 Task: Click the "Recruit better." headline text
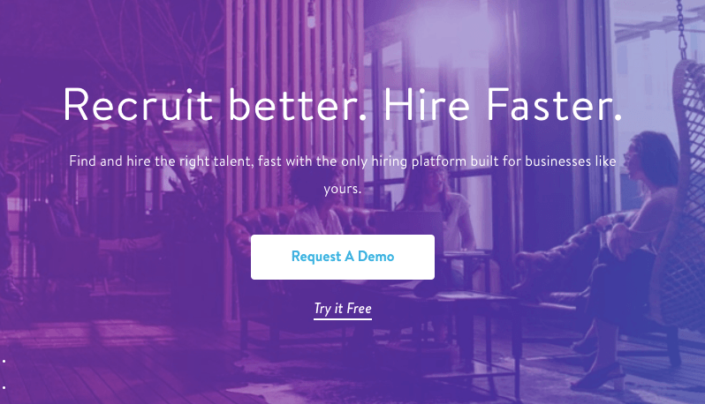(x=215, y=105)
